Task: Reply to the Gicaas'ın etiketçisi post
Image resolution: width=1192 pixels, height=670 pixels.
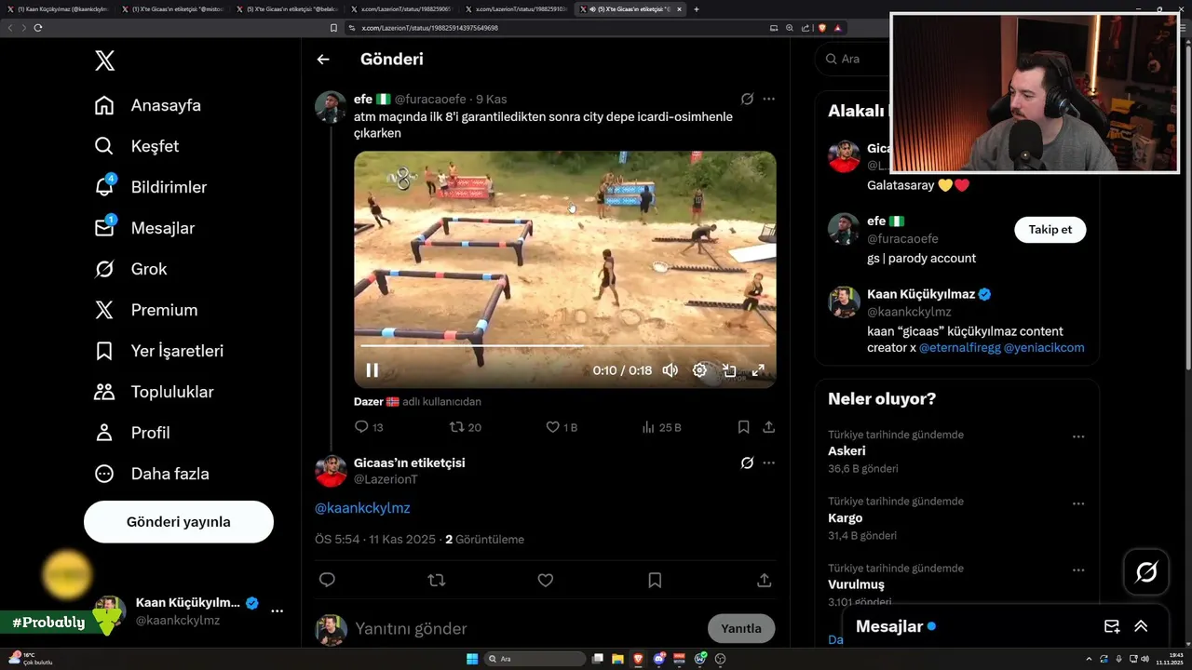Action: coord(327,580)
